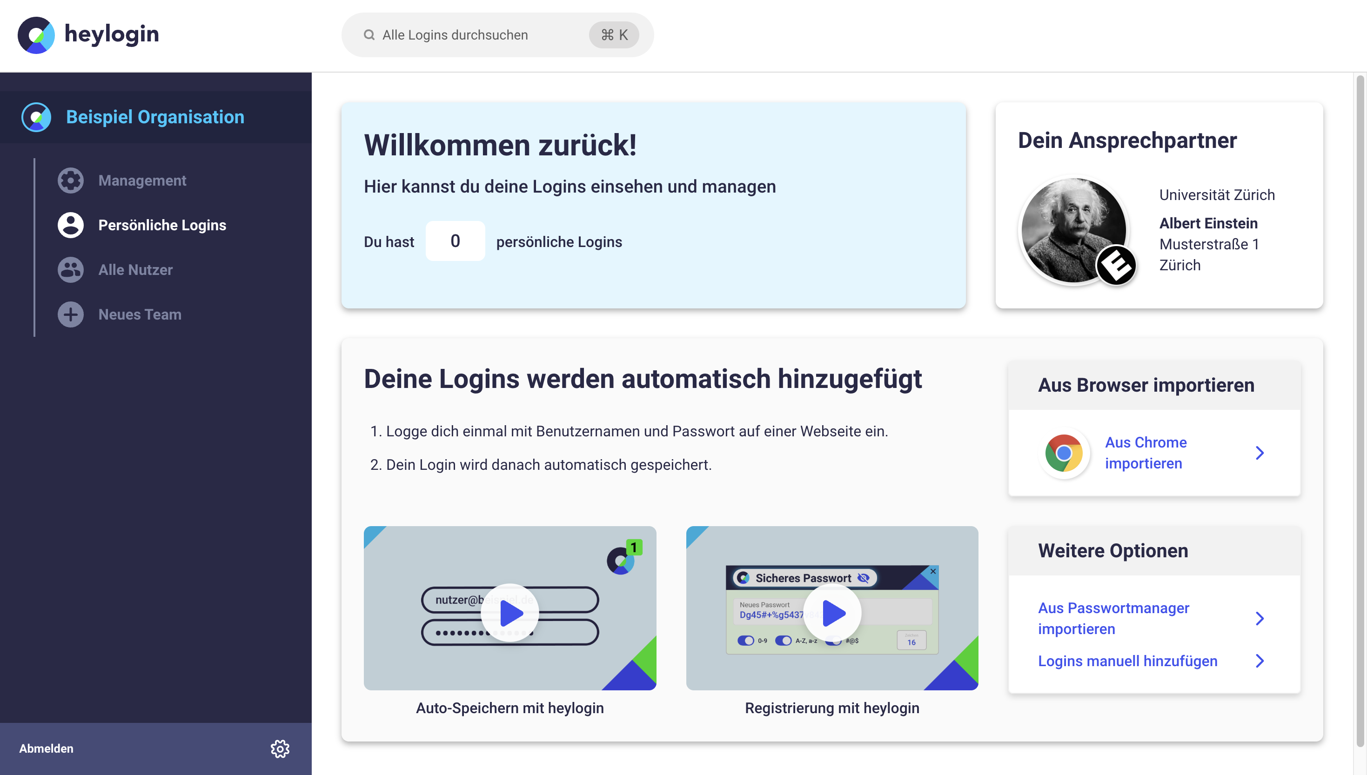The image size is (1367, 775).
Task: Click the Universität Zürich text
Action: click(1217, 195)
